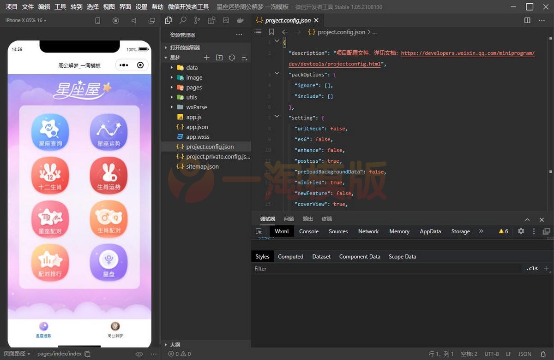Open the 工具 menu

60,7
